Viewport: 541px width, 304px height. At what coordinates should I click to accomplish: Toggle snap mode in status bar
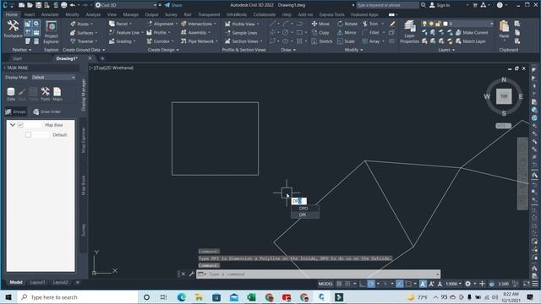347,284
